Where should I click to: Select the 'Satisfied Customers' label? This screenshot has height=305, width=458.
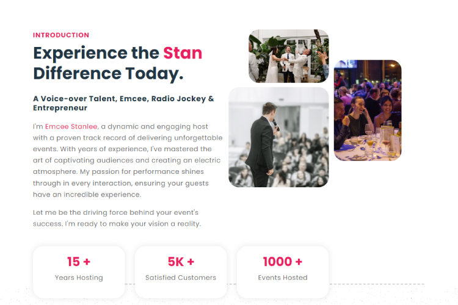181,278
